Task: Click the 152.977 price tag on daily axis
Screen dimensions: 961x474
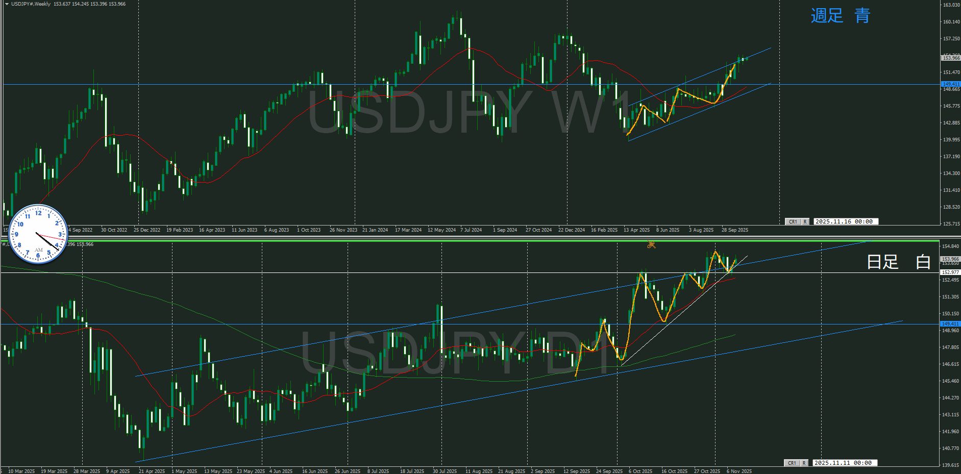Action: click(x=950, y=272)
